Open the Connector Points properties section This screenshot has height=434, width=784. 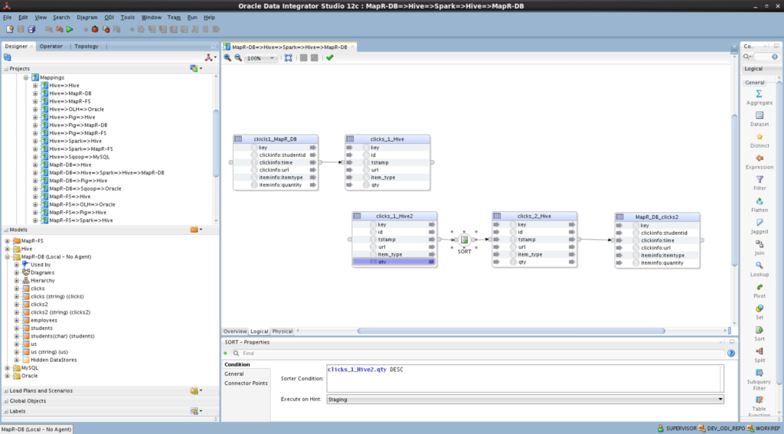[x=246, y=383]
